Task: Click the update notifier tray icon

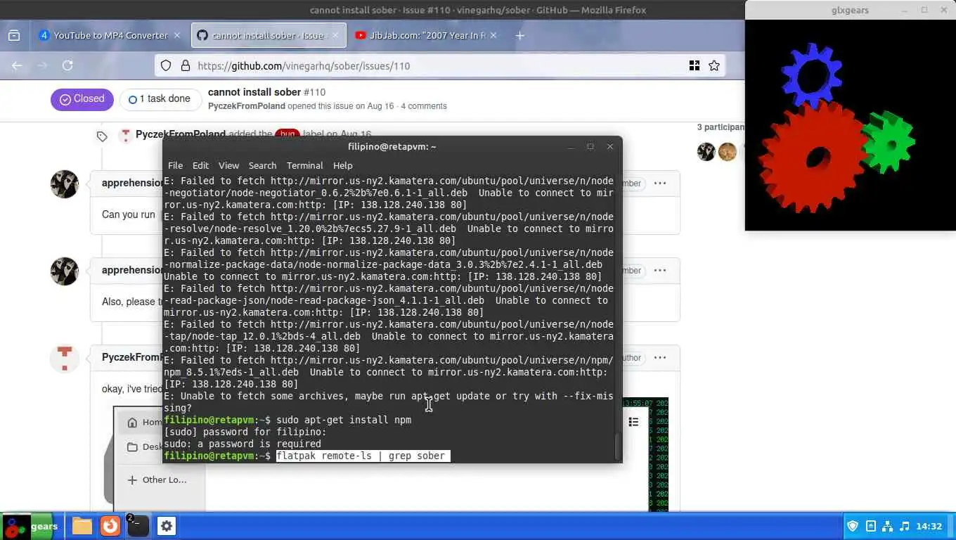Action: point(871,526)
